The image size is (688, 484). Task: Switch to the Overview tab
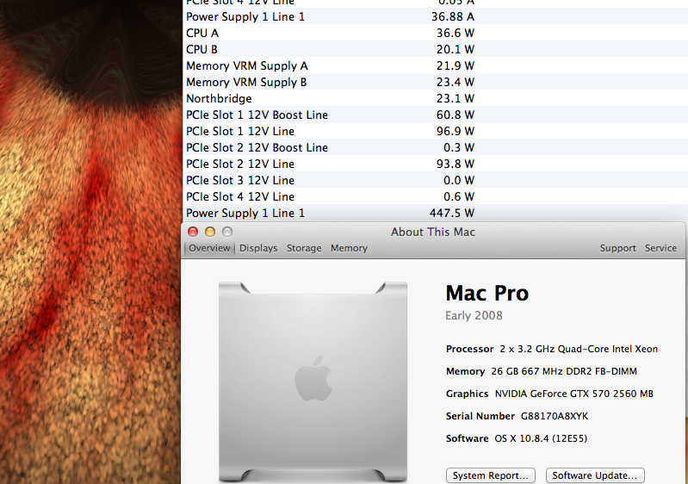pos(209,248)
